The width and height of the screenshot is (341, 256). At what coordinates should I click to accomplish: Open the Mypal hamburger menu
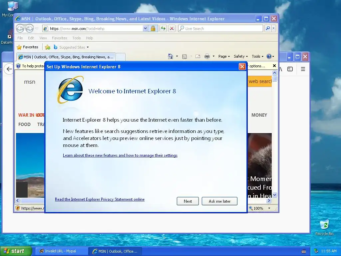[x=303, y=69]
